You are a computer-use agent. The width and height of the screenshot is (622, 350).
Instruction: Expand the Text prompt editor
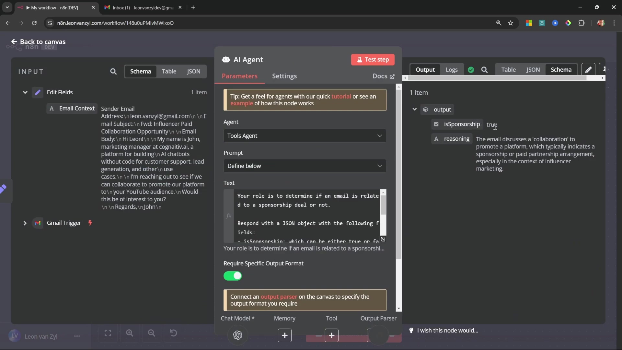pyautogui.click(x=383, y=239)
